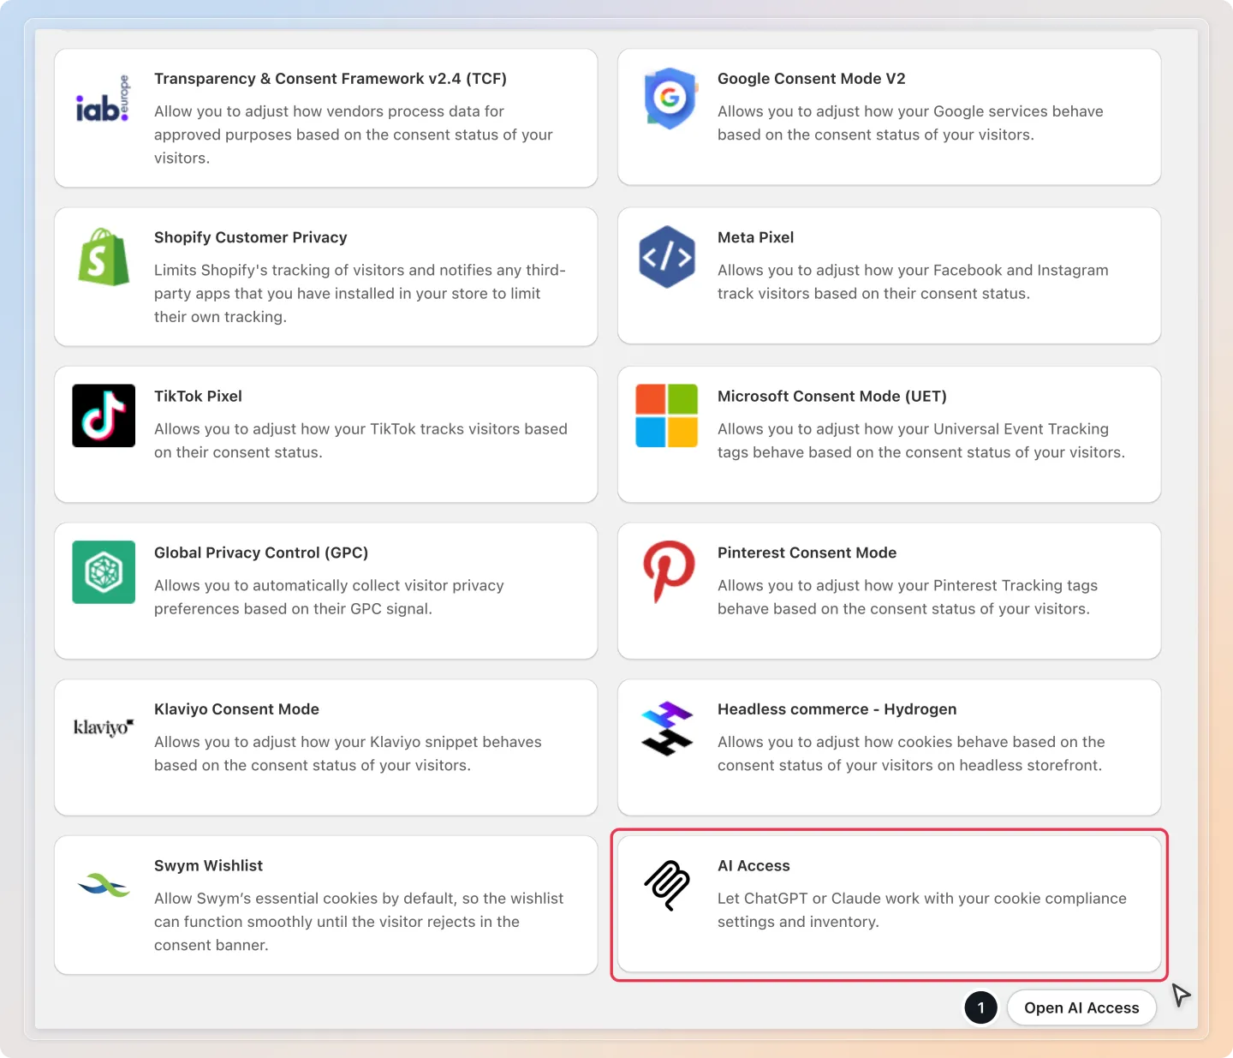Select the Global Privacy Control (GPC) title

[x=261, y=553]
